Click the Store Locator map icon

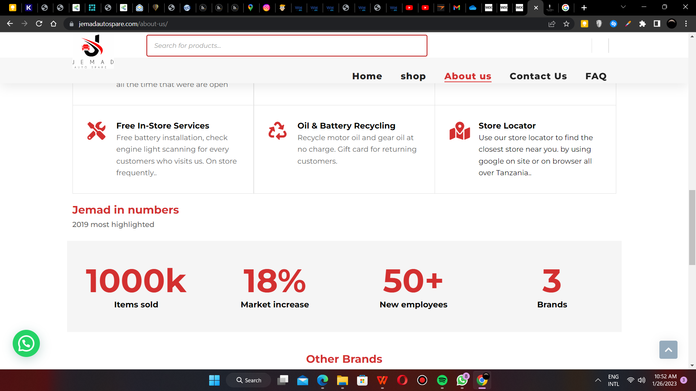[460, 131]
